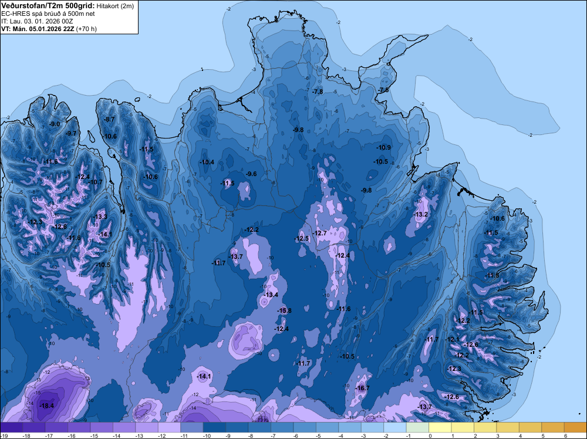
Task: Click the -15 legend color swatch
Action: [102, 427]
